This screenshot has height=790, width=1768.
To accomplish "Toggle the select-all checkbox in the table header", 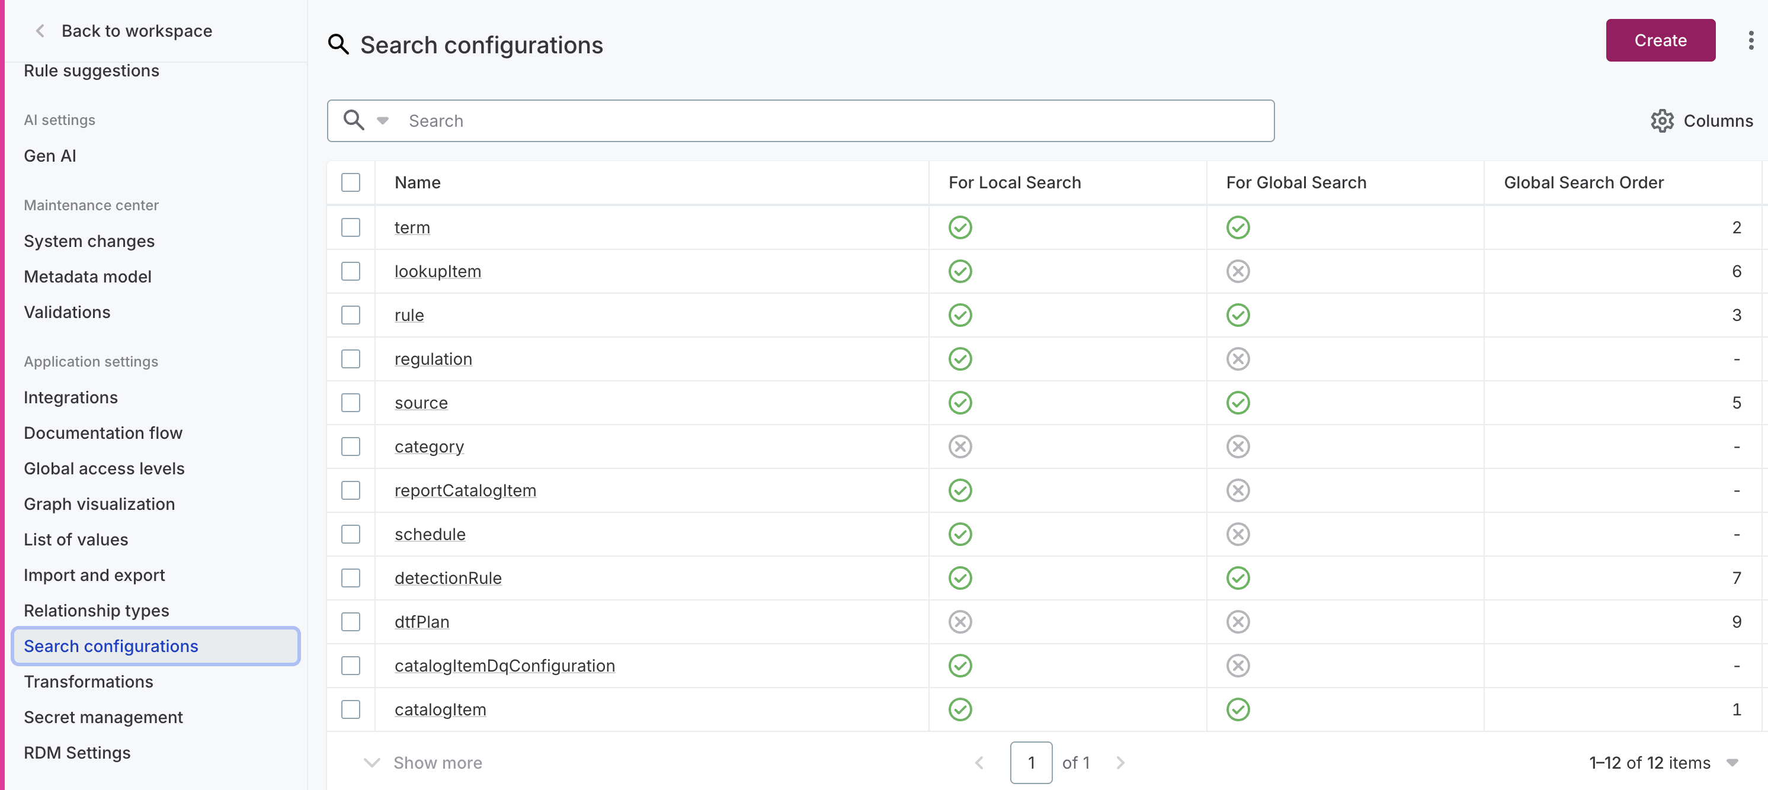I will tap(351, 182).
